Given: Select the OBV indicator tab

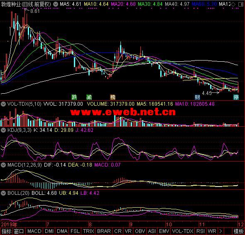Looking at the screenshot, I should (140, 231).
